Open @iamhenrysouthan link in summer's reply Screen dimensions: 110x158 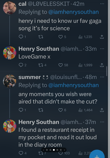(x=74, y=85)
